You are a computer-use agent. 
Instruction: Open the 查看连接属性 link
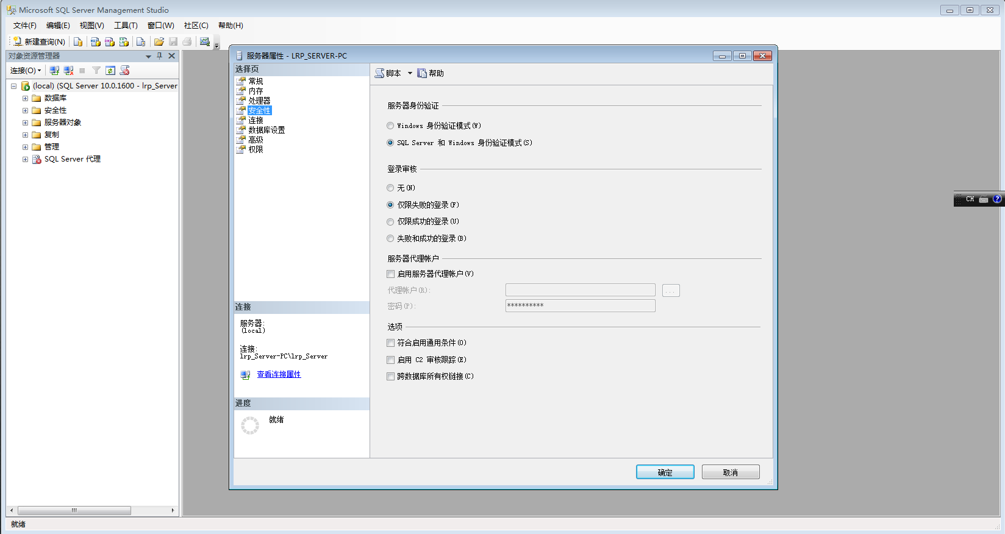click(x=279, y=374)
